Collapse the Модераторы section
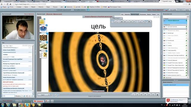191x107 pixels. click(x=175, y=25)
